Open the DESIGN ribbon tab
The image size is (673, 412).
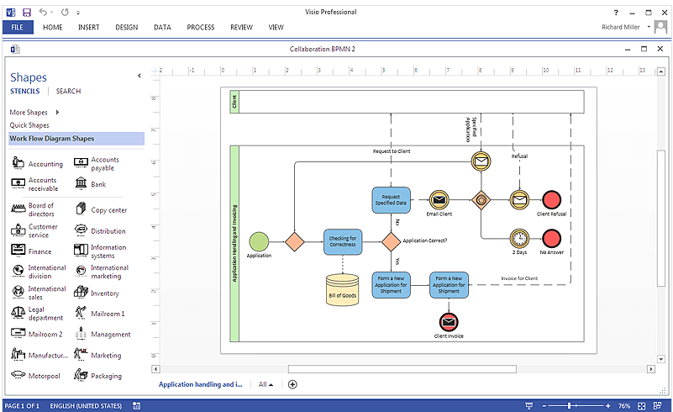pyautogui.click(x=126, y=27)
